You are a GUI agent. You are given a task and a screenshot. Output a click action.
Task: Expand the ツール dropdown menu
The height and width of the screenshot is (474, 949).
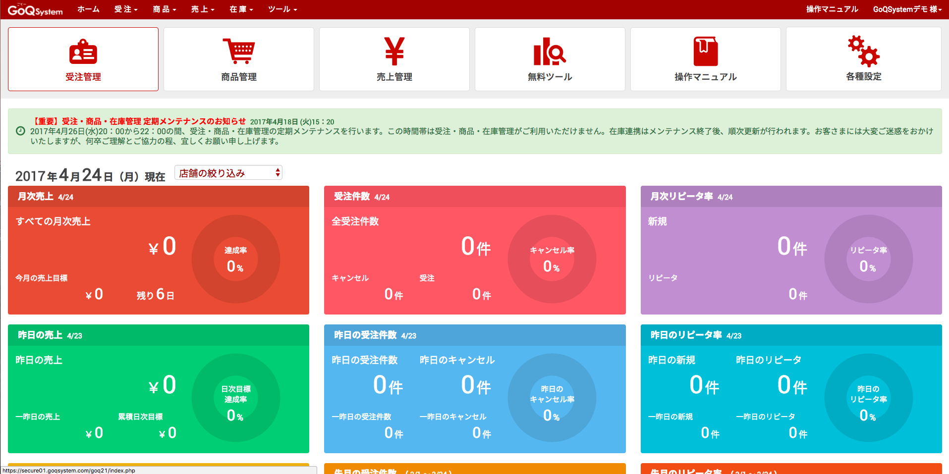point(282,9)
